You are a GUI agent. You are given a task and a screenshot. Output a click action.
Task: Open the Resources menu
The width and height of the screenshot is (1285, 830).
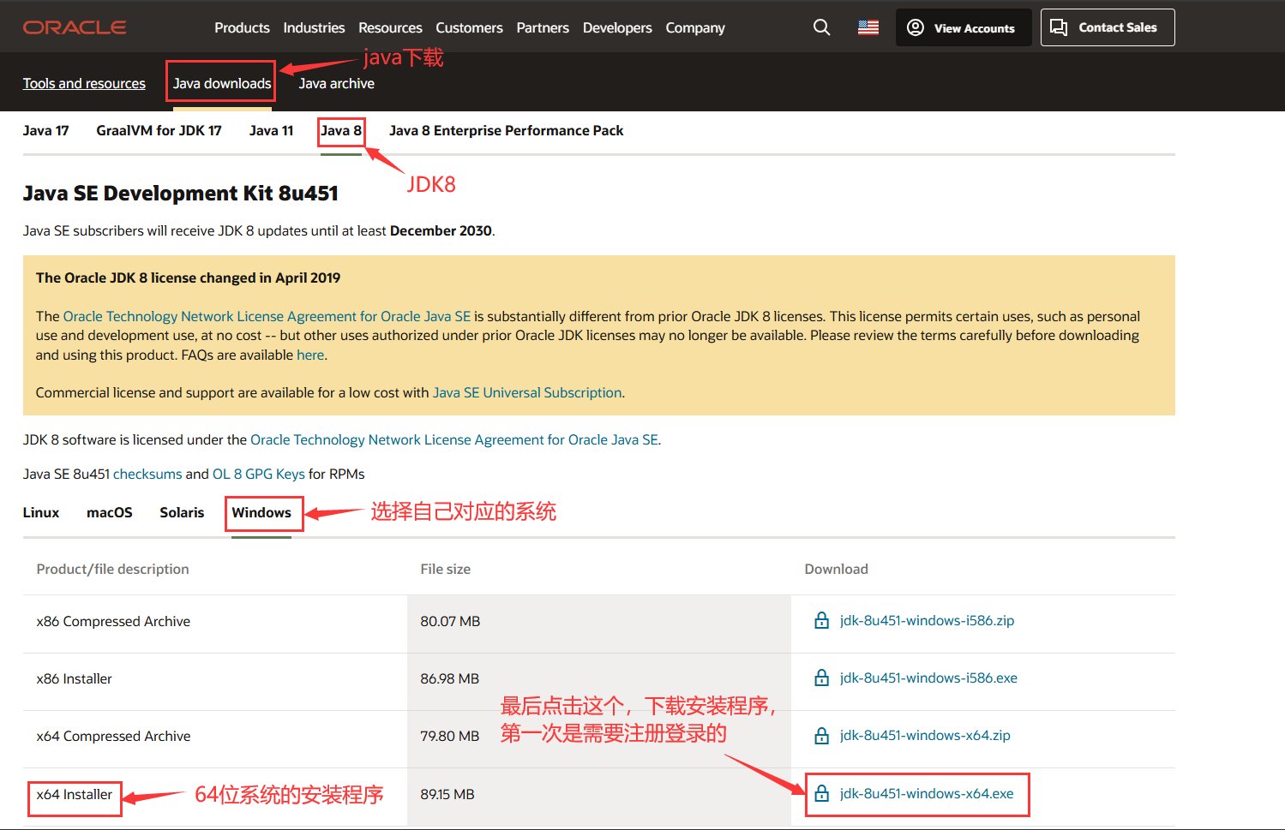[390, 27]
